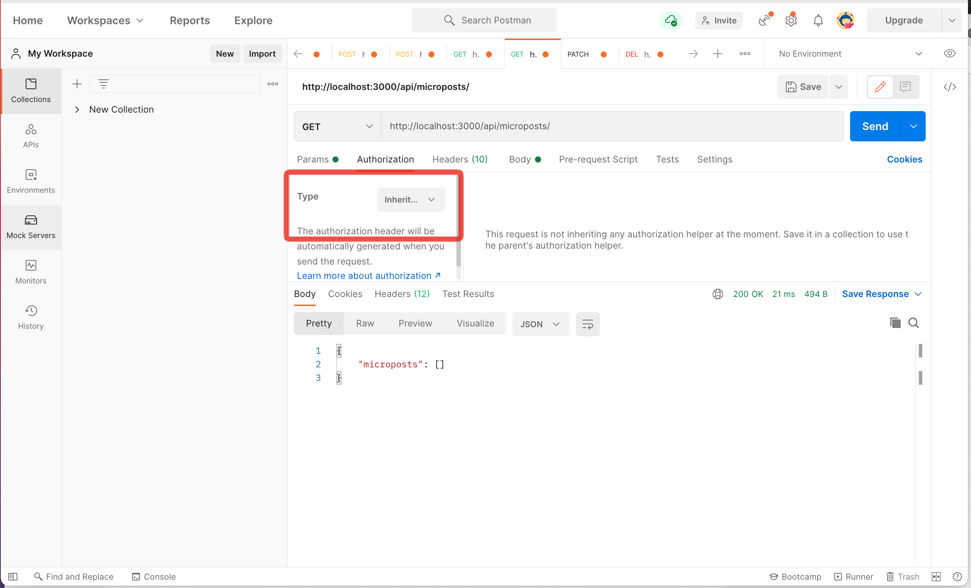The image size is (971, 588).
Task: Toggle the two-pane layout view
Action: click(x=936, y=577)
